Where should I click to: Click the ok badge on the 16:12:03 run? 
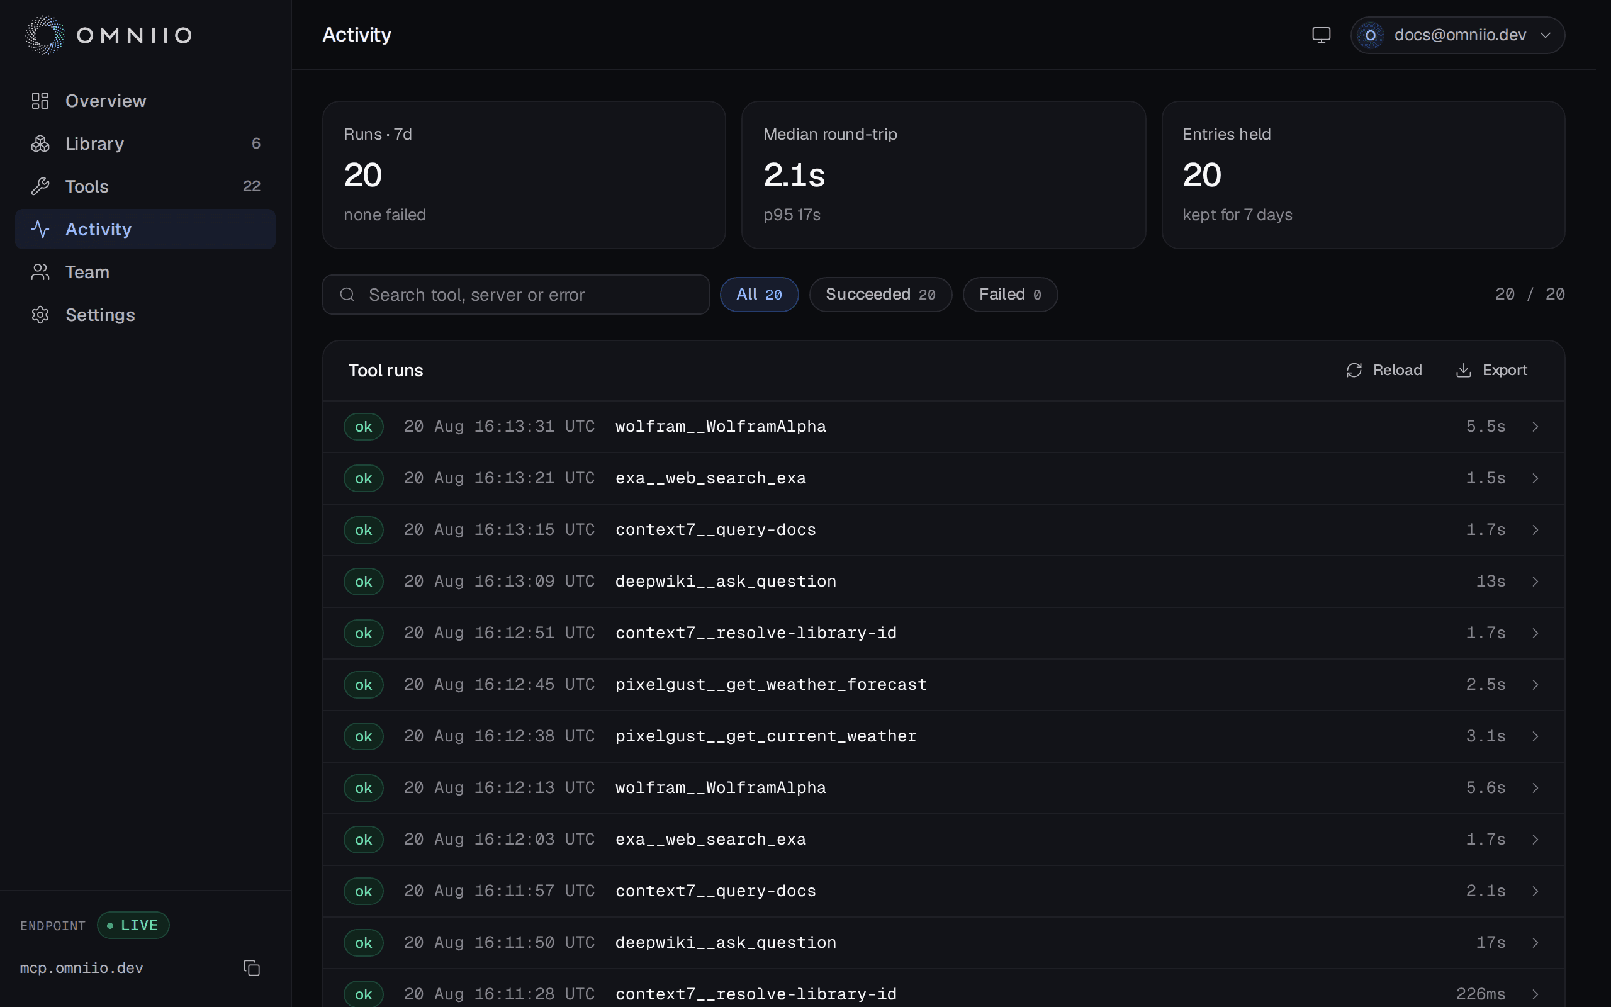(364, 840)
